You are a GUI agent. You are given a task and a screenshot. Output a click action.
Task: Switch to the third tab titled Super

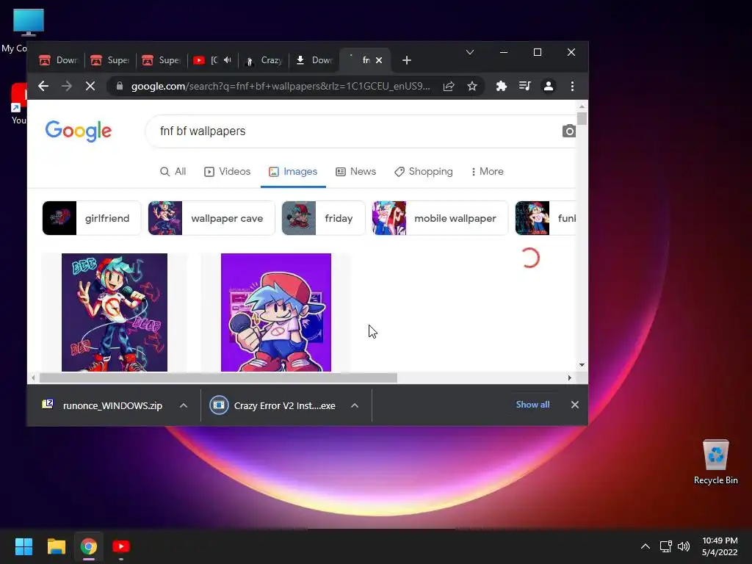pyautogui.click(x=162, y=60)
